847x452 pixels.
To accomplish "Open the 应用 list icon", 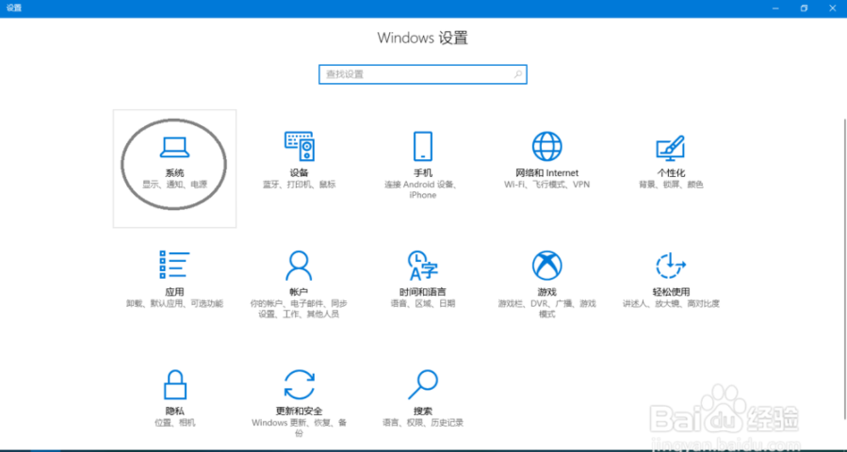I will tap(174, 265).
